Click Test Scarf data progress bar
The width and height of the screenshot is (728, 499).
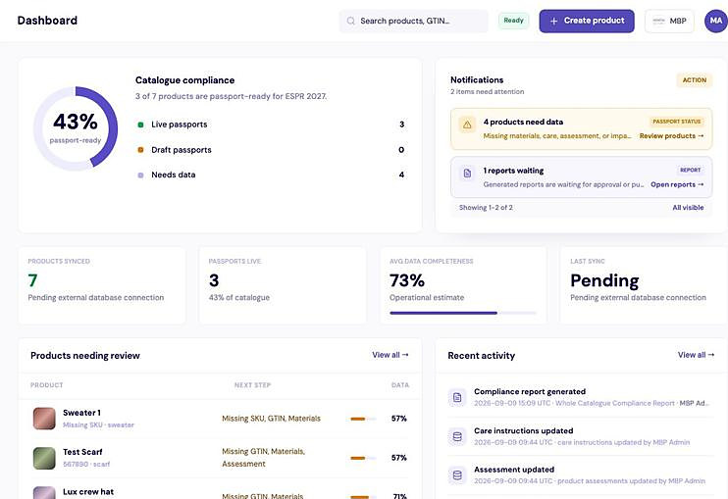(364, 458)
